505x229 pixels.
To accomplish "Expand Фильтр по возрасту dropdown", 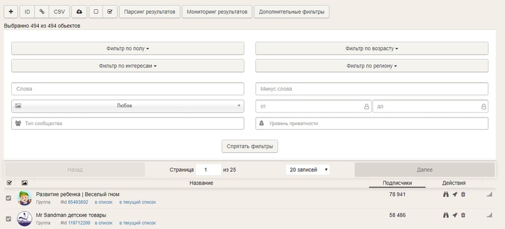I will 372,48.
